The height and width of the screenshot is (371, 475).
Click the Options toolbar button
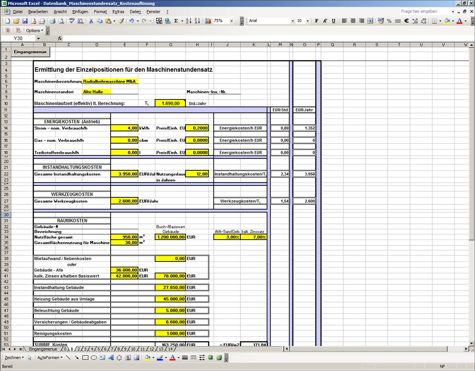pos(34,30)
